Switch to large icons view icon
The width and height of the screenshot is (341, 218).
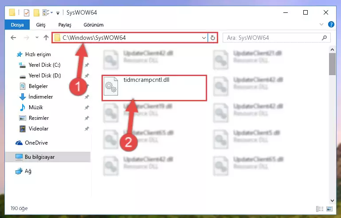329,209
